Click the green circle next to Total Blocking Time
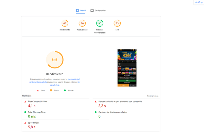The height and width of the screenshot is (132, 204). pos(25,112)
